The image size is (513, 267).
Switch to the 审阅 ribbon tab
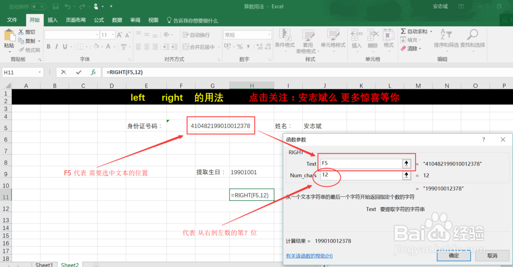(x=135, y=20)
